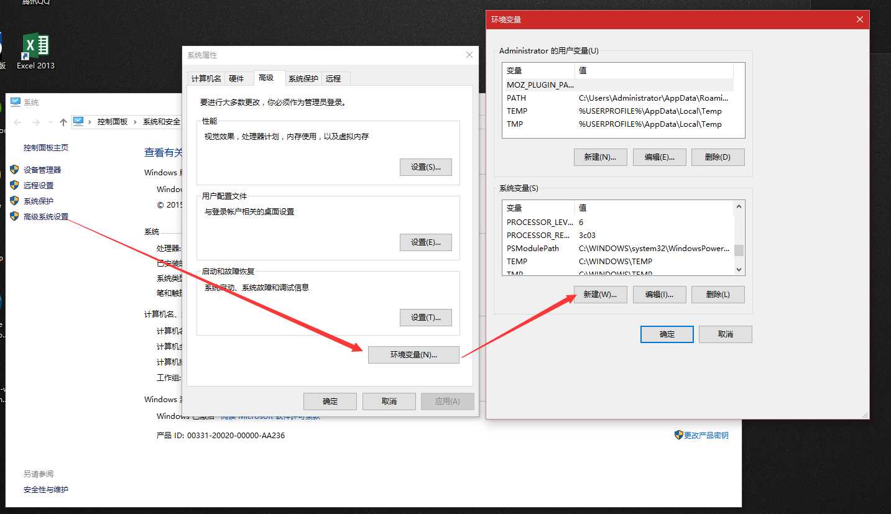The height and width of the screenshot is (514, 891).
Task: Click 环境变量(N)... button
Action: point(414,355)
